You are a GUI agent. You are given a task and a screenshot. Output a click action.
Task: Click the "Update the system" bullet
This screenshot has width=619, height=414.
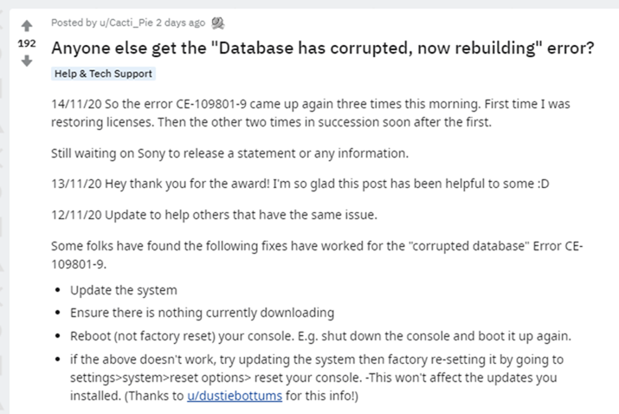click(x=124, y=290)
